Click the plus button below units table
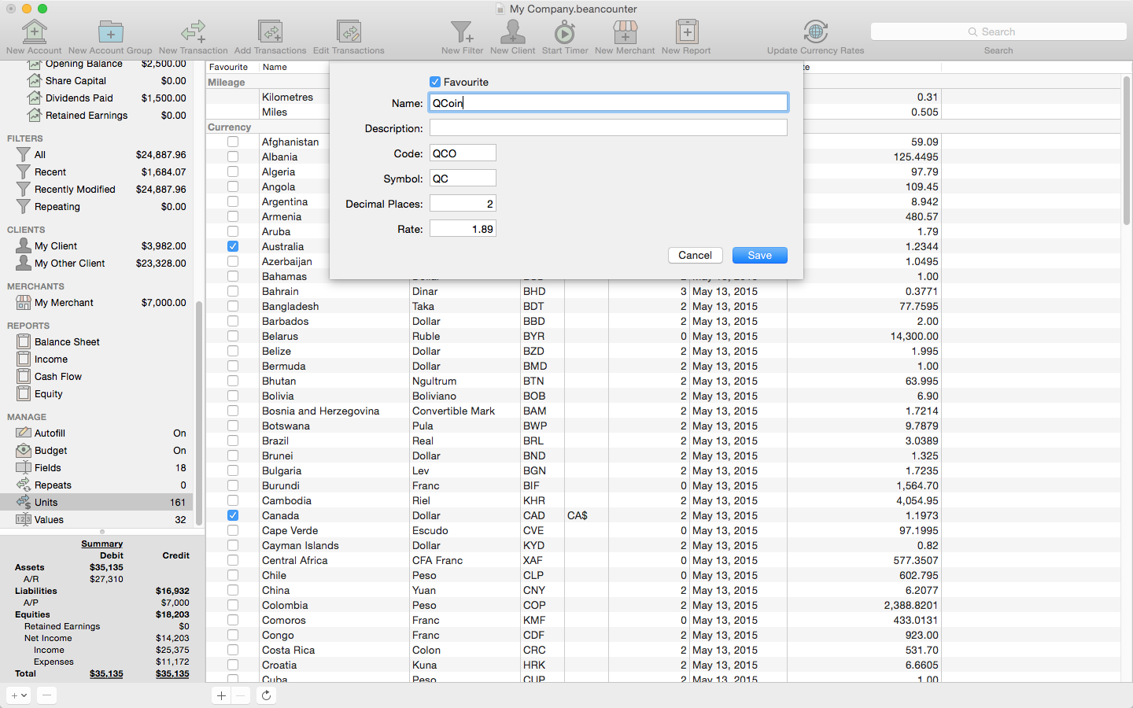1133x708 pixels. (221, 695)
